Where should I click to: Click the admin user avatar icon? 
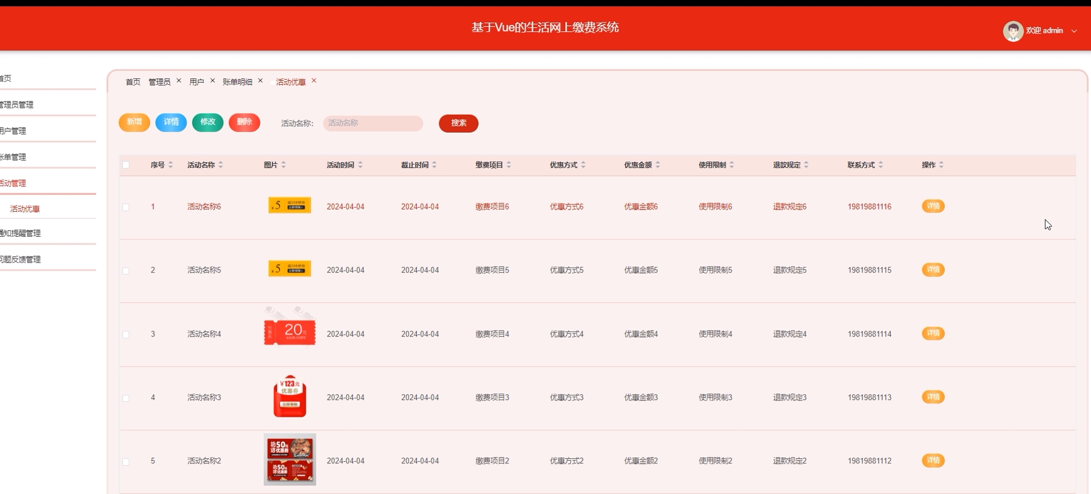(x=1012, y=31)
